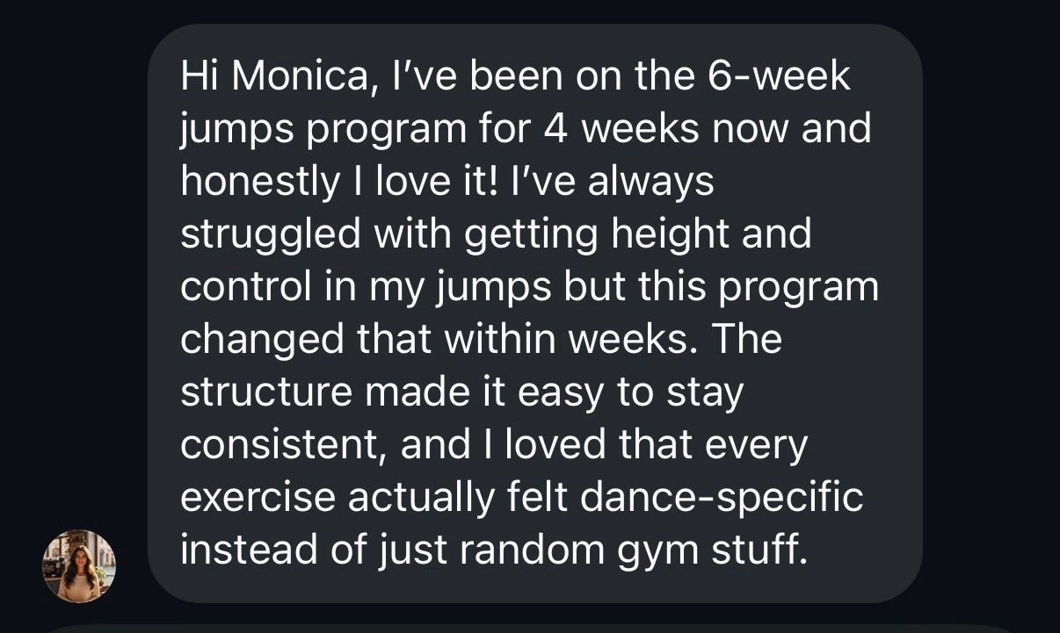Click the sender's profile picture avatar
Screen dimensions: 1060x633
79,565
